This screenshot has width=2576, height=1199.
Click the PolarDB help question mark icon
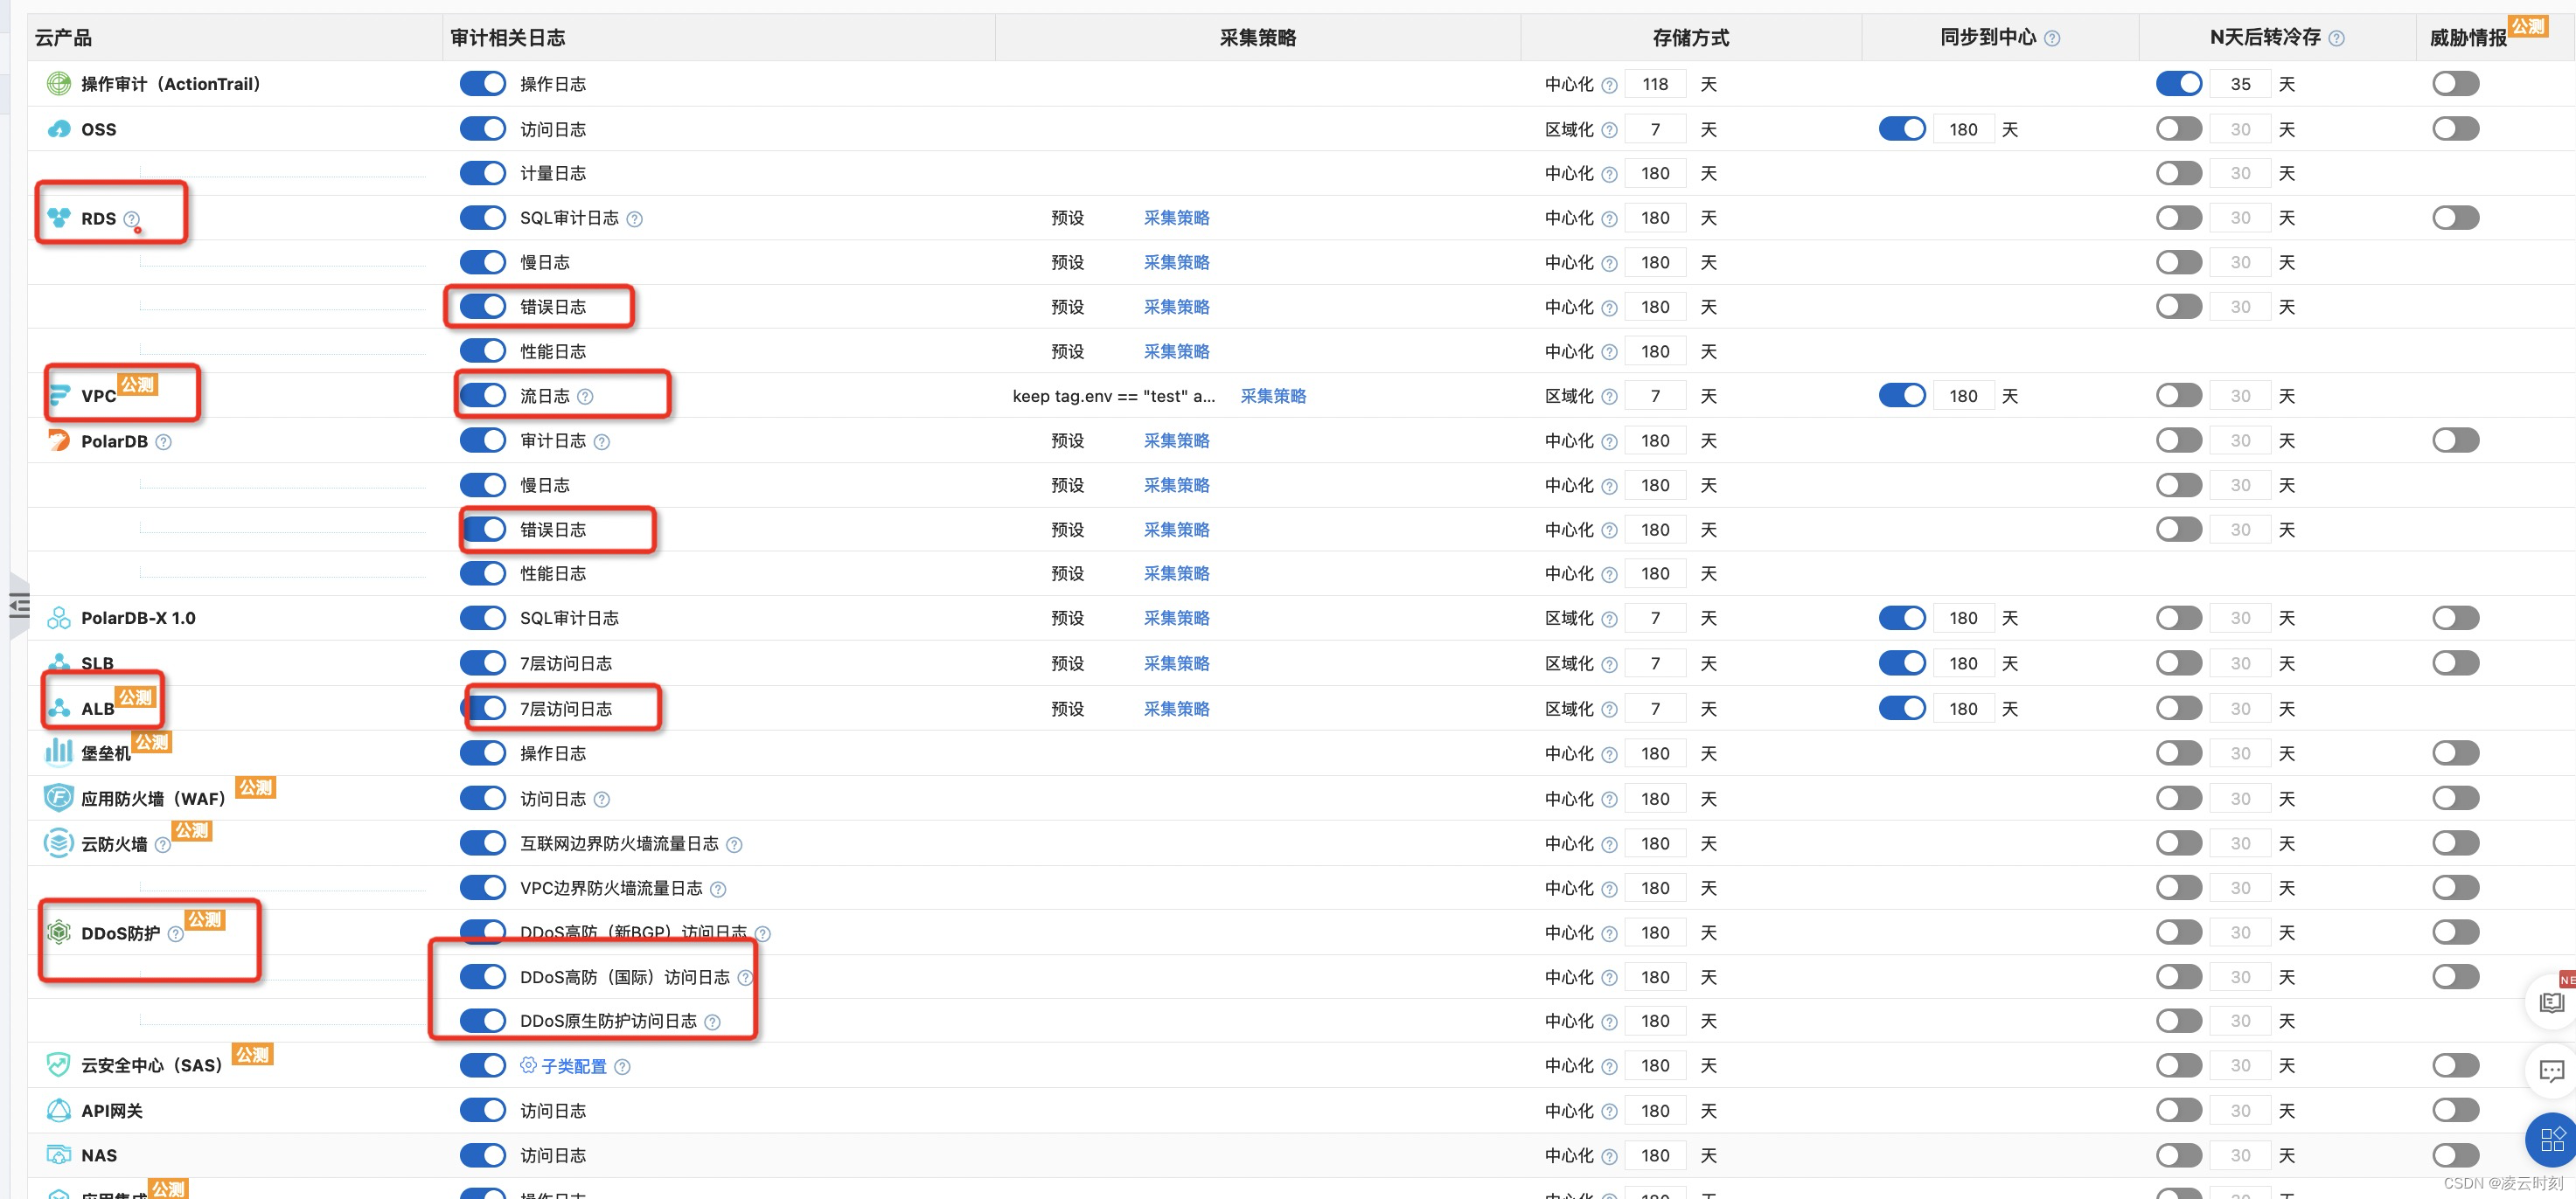click(x=164, y=441)
